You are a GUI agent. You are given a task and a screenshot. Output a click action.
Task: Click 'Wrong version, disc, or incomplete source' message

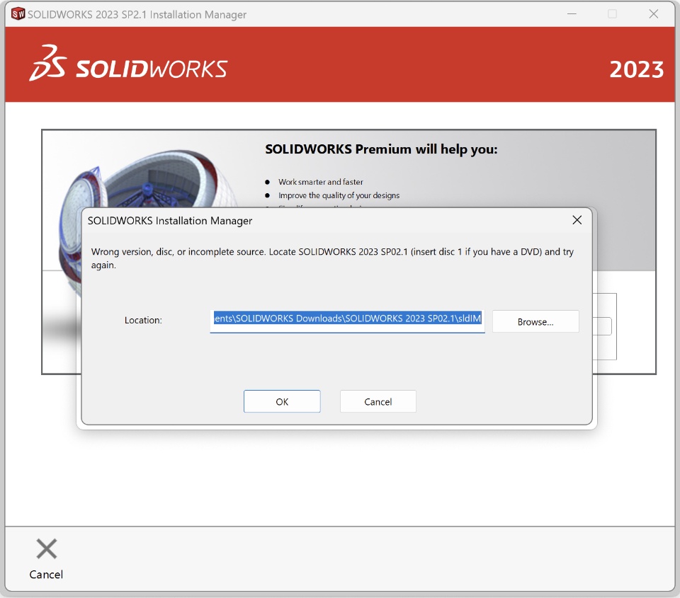point(332,258)
